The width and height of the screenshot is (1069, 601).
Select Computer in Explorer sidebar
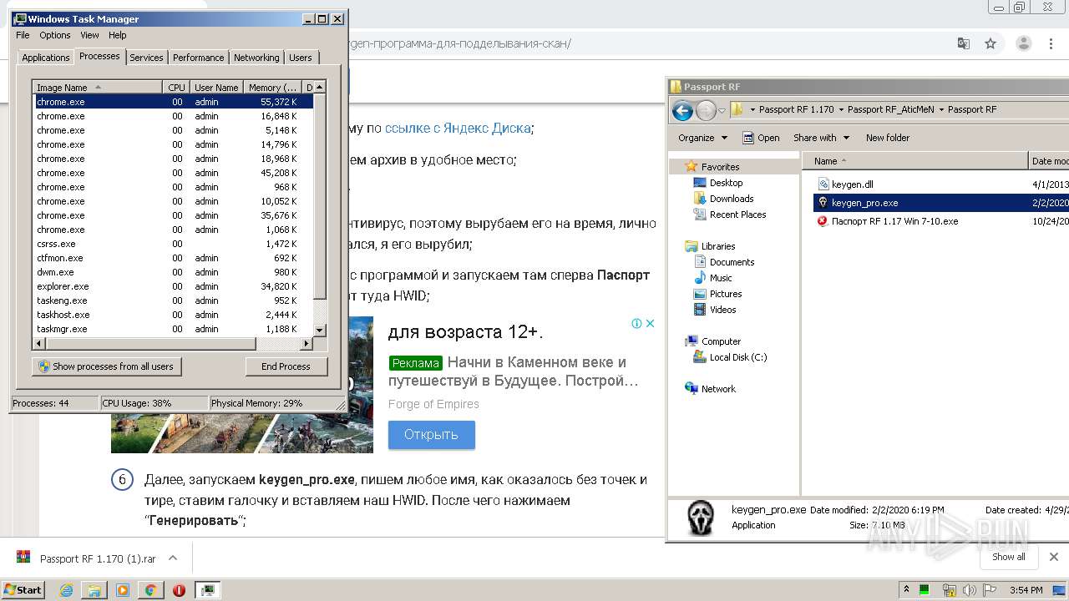click(x=721, y=341)
